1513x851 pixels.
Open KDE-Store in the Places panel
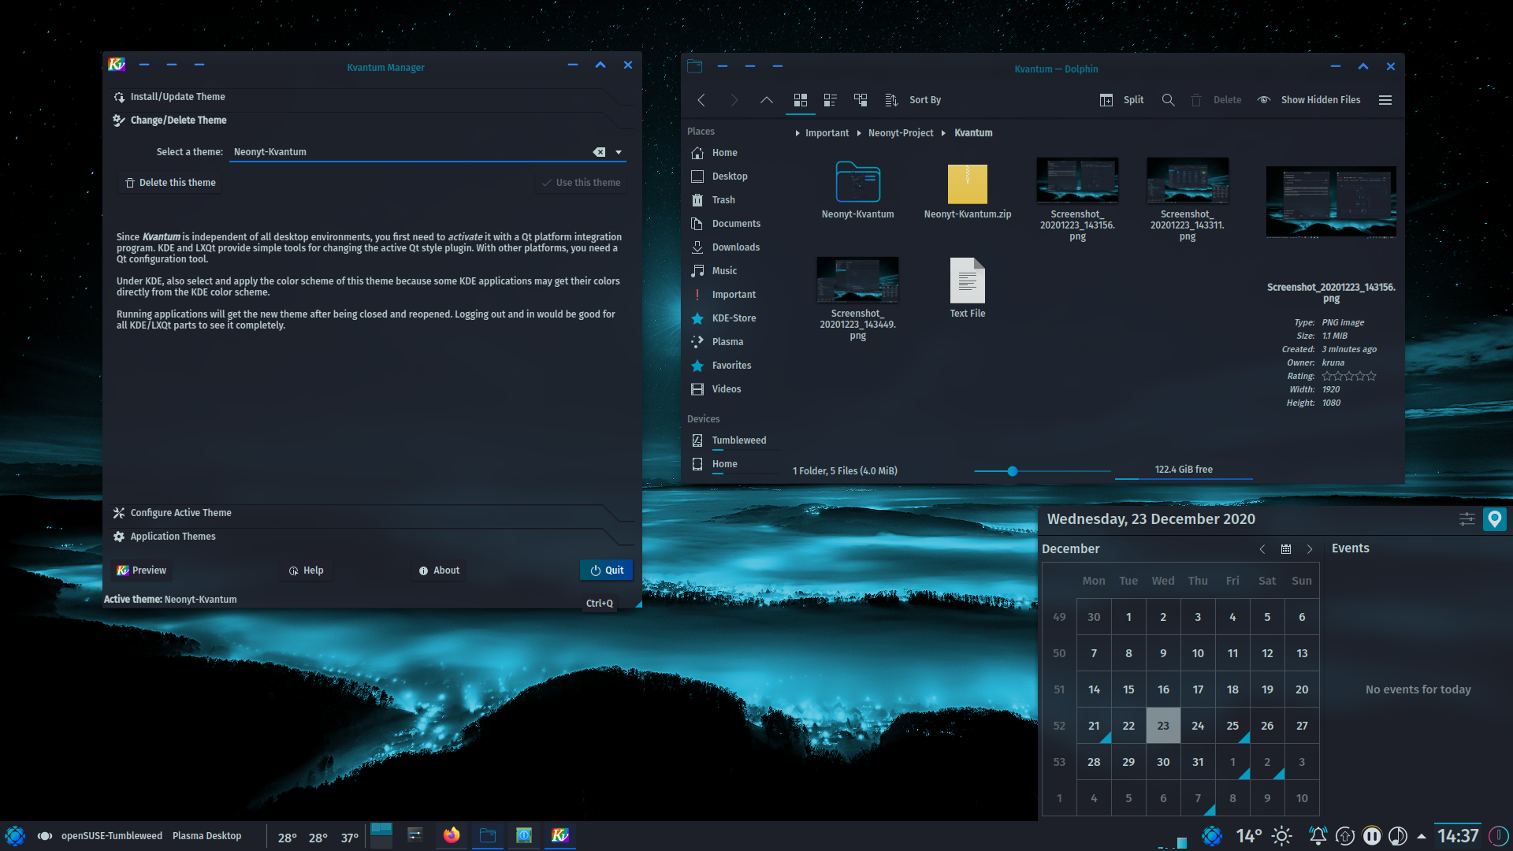tap(734, 318)
